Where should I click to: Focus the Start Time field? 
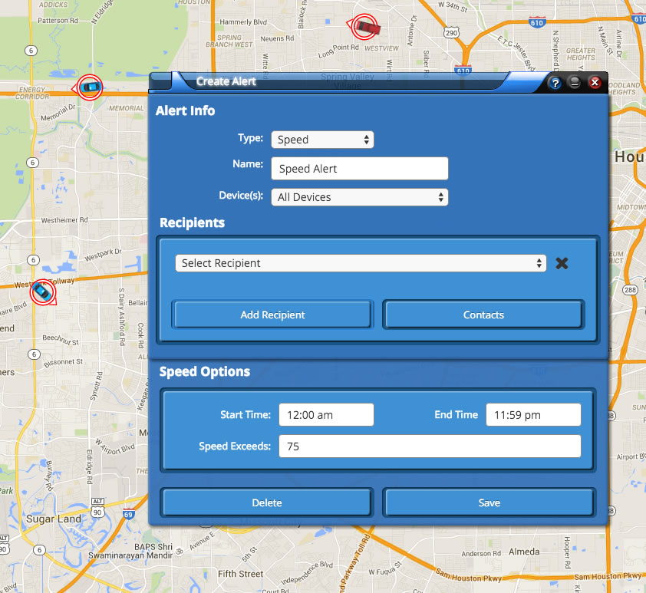coord(326,415)
